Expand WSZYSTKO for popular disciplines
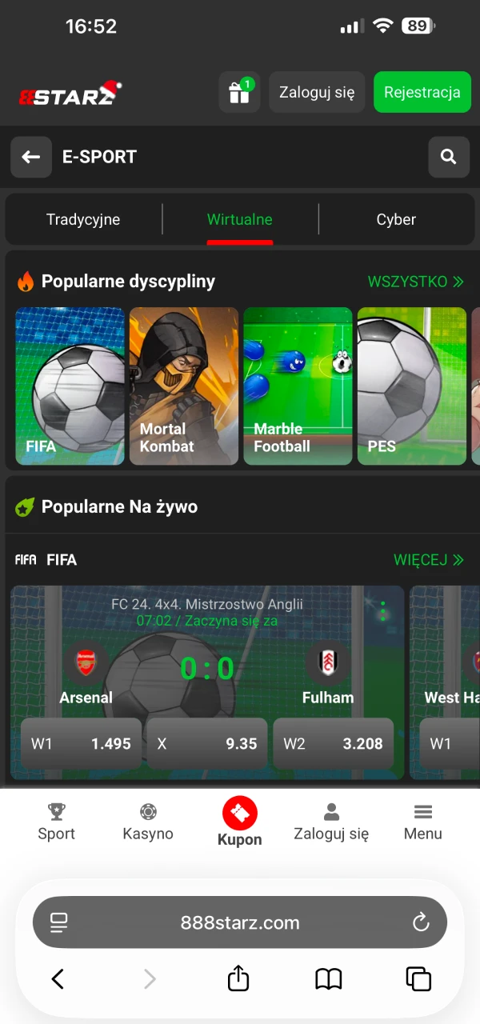Viewport: 480px width, 1024px height. click(416, 282)
